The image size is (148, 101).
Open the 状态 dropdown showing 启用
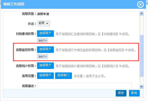click(44, 24)
